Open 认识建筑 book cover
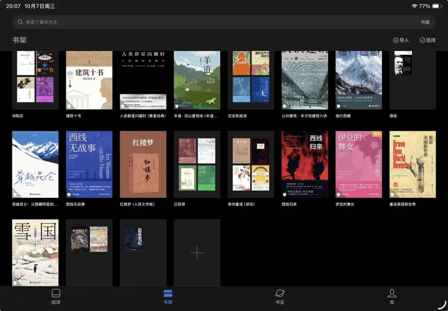 click(305, 80)
